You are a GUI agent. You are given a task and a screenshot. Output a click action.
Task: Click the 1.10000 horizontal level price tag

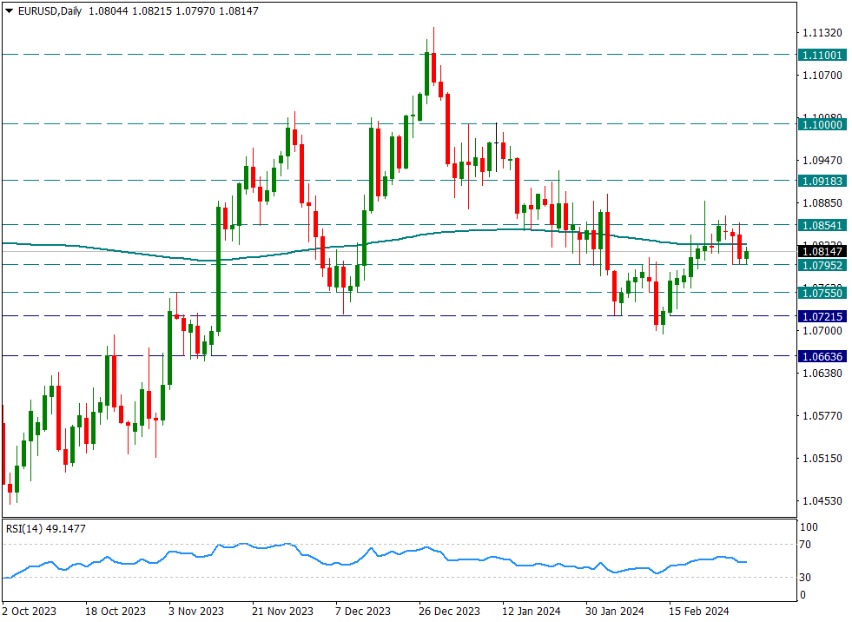click(x=822, y=124)
